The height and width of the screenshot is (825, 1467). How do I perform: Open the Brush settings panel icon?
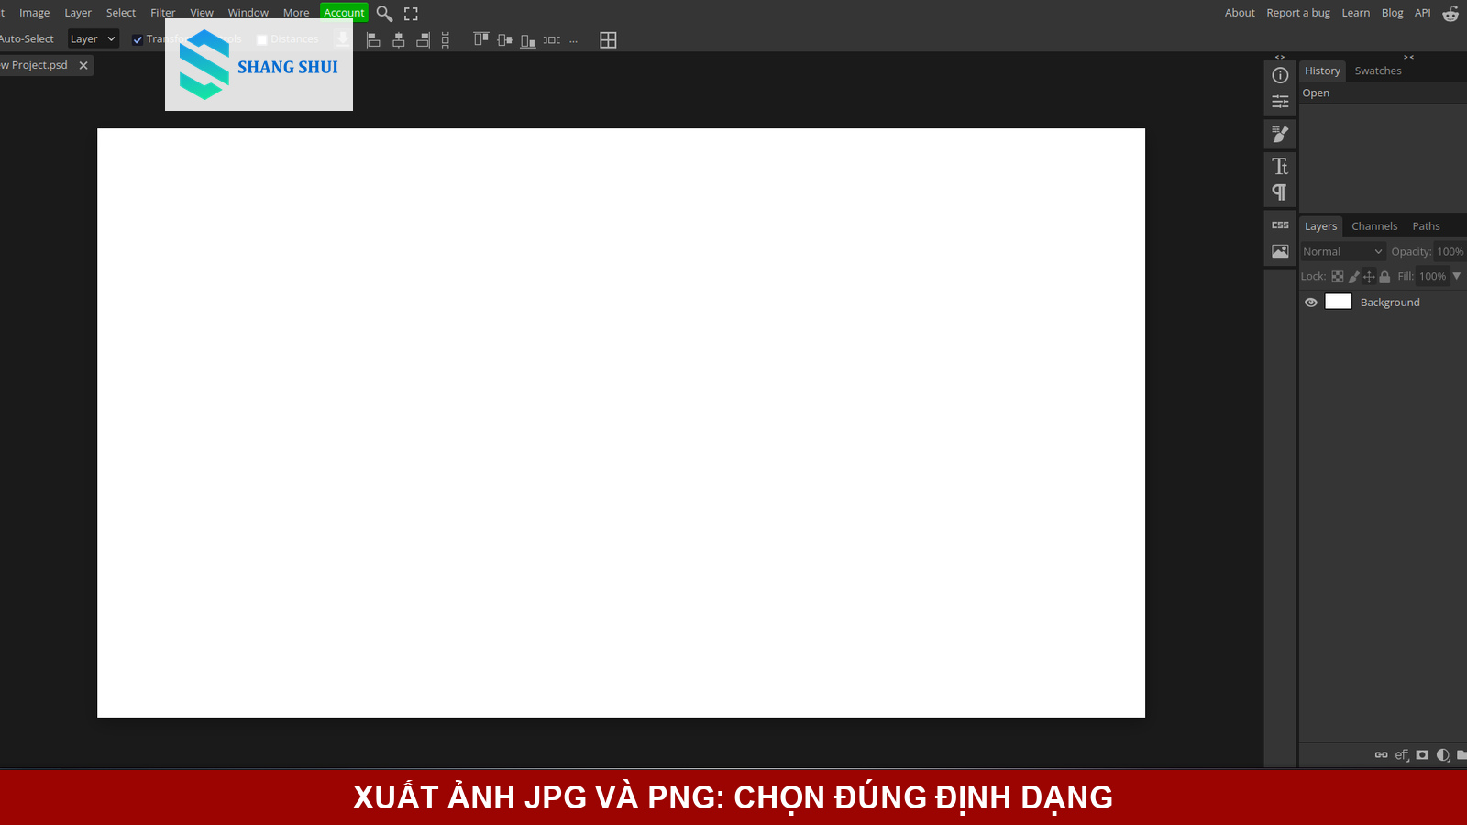pyautogui.click(x=1280, y=134)
